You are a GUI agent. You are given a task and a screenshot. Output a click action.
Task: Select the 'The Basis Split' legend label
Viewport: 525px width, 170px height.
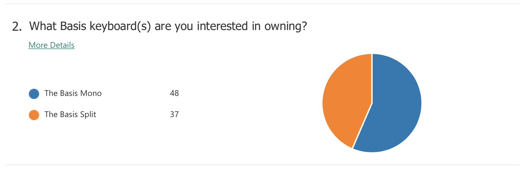click(x=70, y=114)
